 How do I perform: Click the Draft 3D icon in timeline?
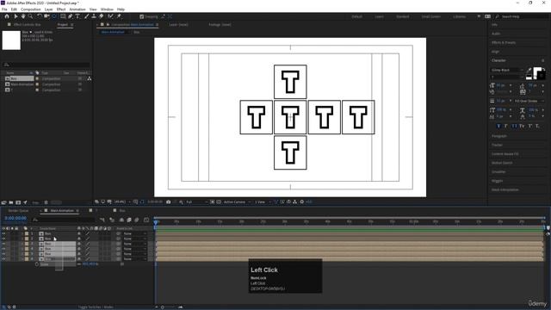[112, 220]
